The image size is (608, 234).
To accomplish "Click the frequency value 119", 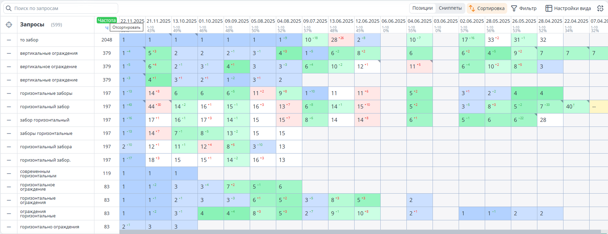I will [107, 174].
